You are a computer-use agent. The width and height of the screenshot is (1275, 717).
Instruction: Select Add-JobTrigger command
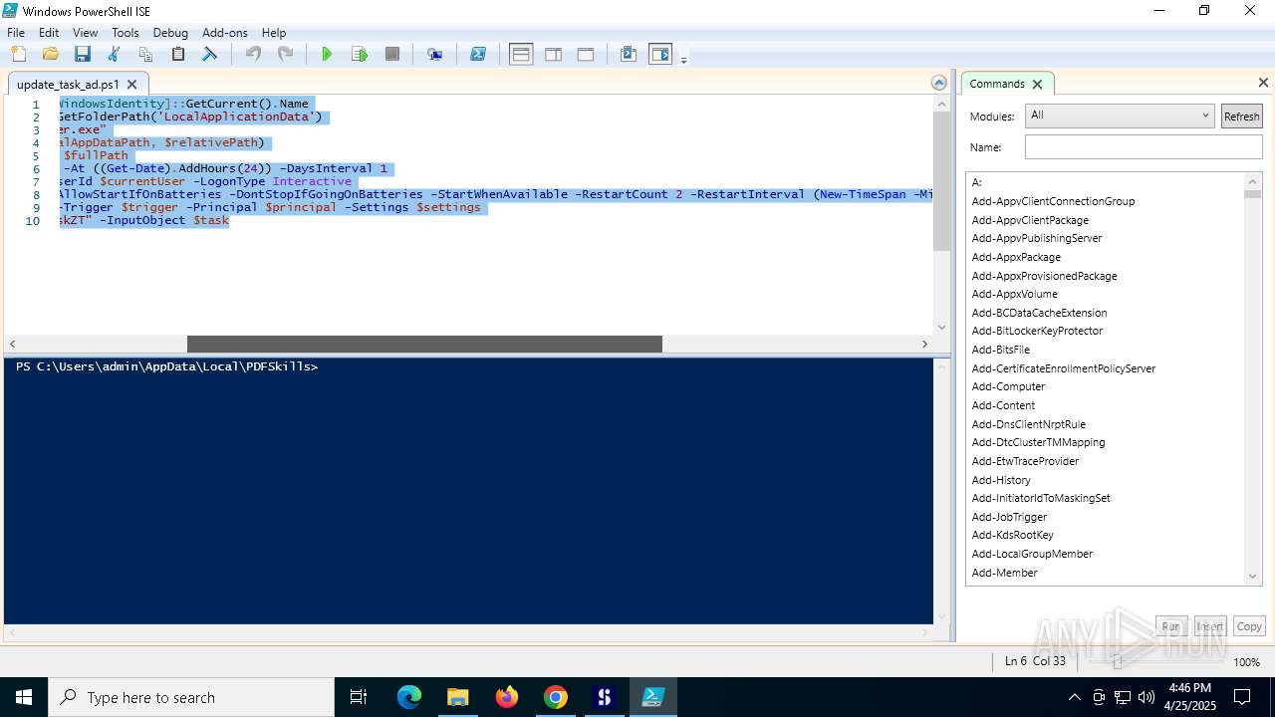1009,517
